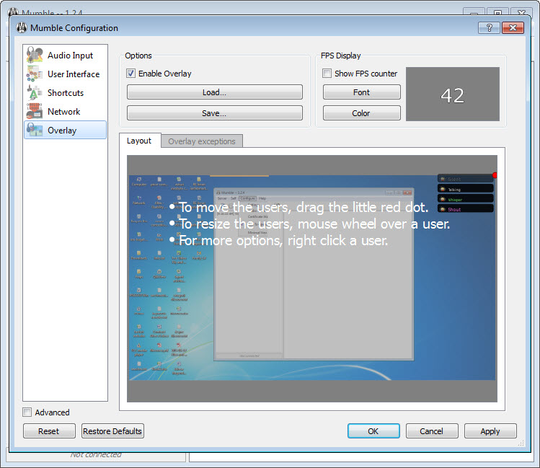The image size is (540, 468).
Task: Click the Whisper user in overlay preview
Action: [x=466, y=199]
